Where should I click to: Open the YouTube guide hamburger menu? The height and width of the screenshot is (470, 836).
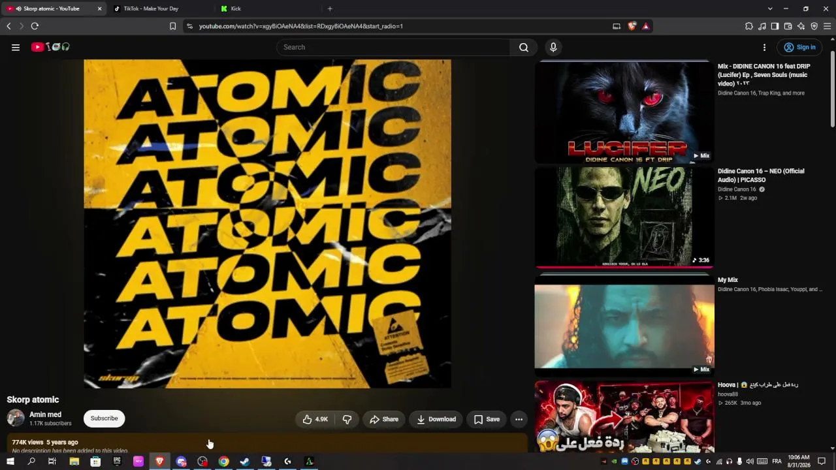point(16,47)
